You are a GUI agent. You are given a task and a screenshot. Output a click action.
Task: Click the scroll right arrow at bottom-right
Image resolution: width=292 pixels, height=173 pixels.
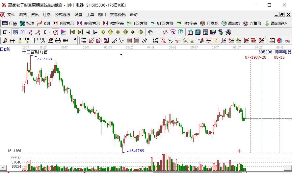click(288, 168)
